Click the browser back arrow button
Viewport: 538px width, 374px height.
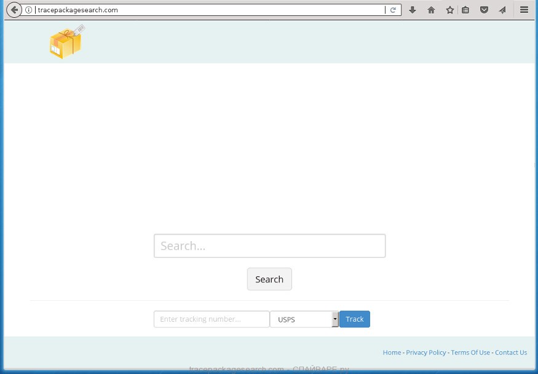[x=14, y=10]
